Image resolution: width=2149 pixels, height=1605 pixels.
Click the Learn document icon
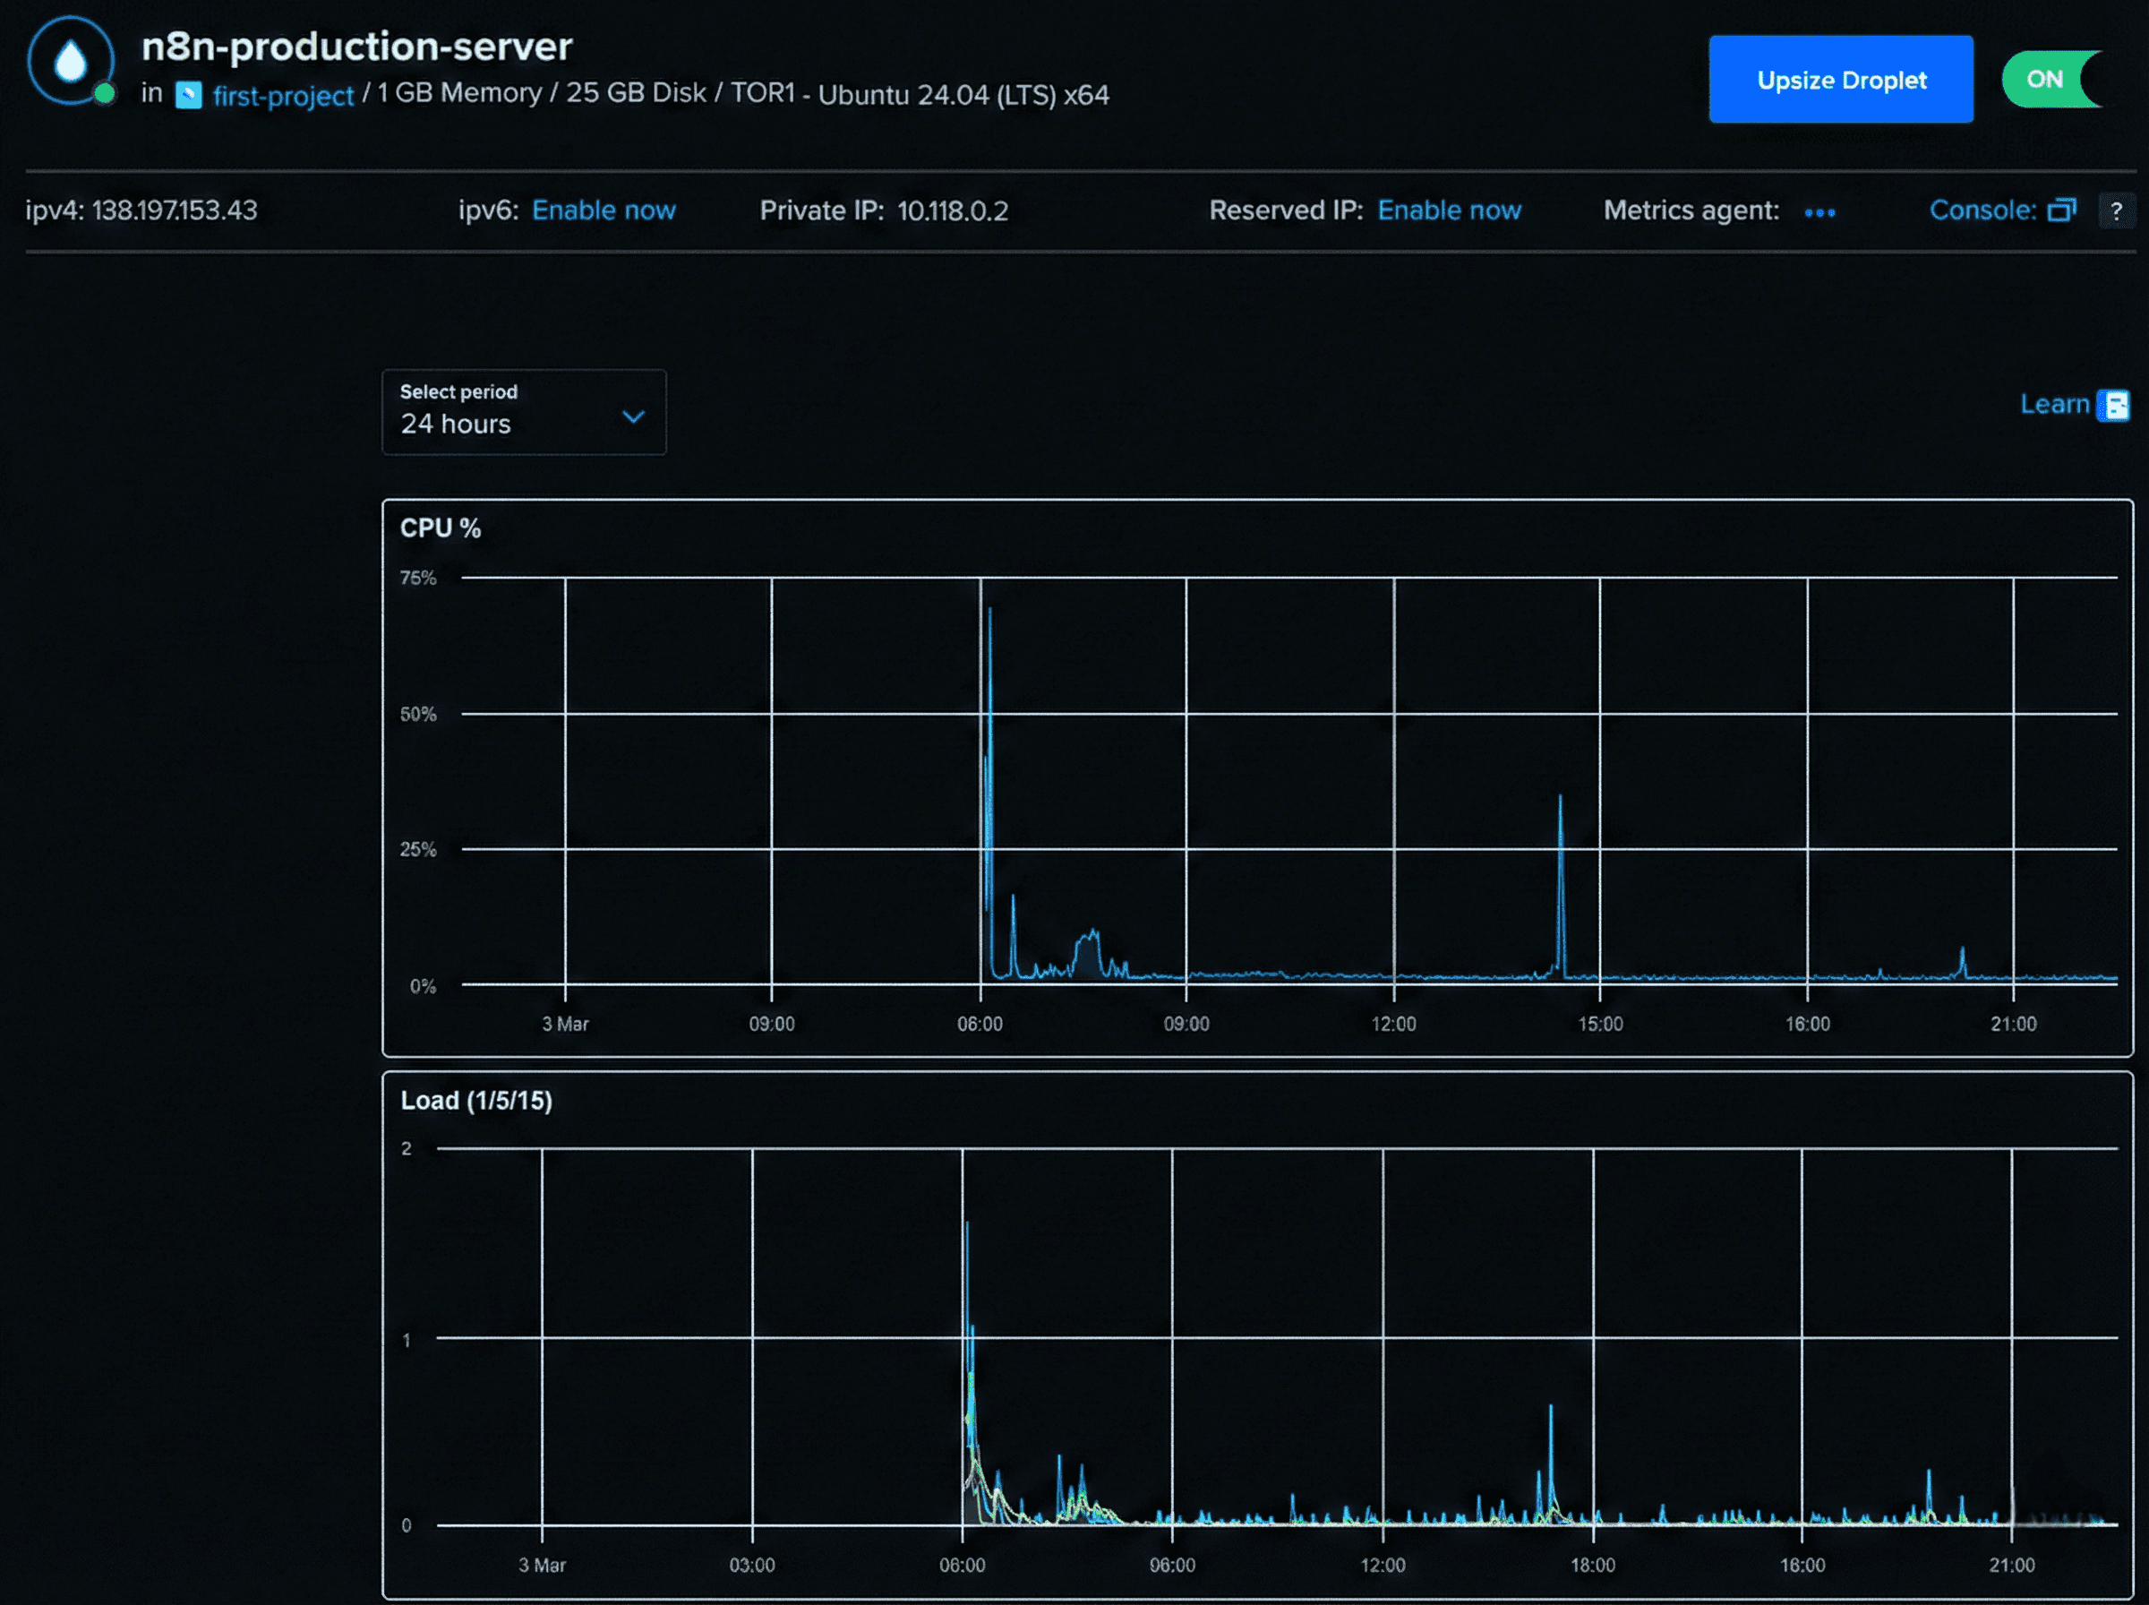(x=2113, y=405)
